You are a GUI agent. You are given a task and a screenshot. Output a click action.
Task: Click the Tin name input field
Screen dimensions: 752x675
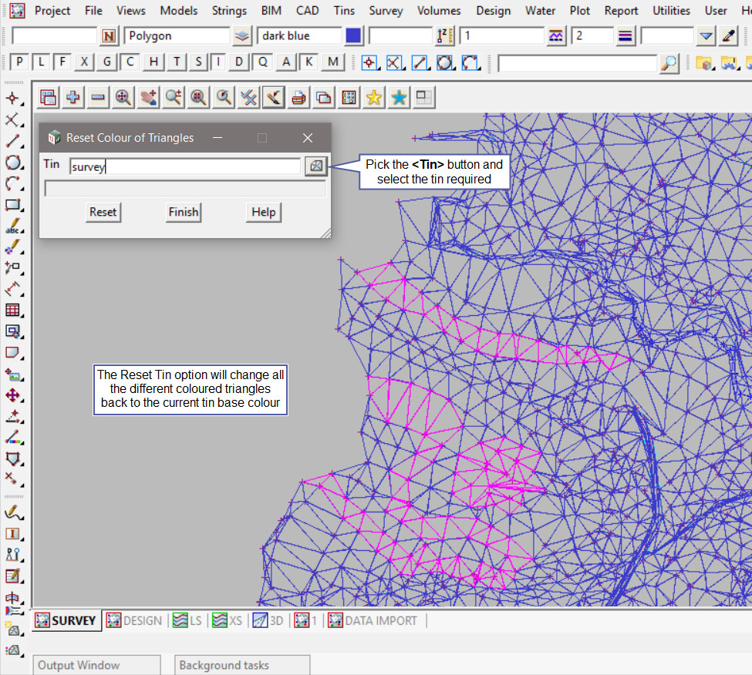click(x=184, y=166)
